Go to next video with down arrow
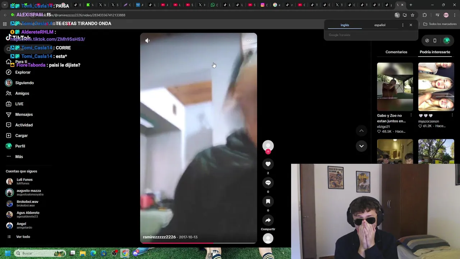Viewport: 460px width, 259px height. tap(362, 146)
